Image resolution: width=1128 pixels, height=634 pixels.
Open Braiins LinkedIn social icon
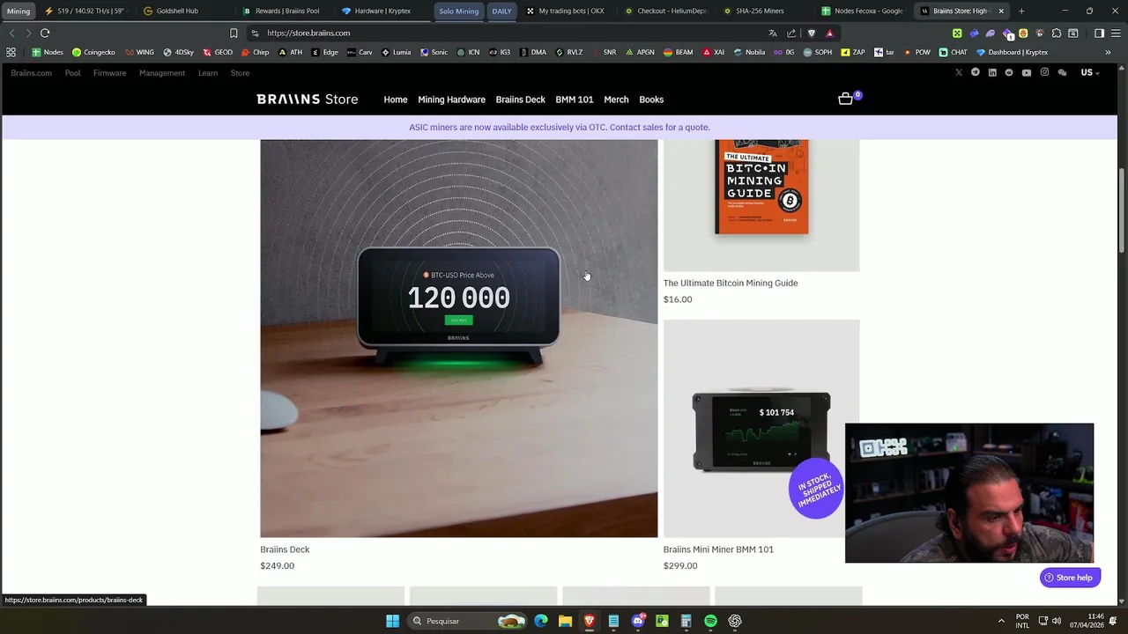(x=992, y=72)
